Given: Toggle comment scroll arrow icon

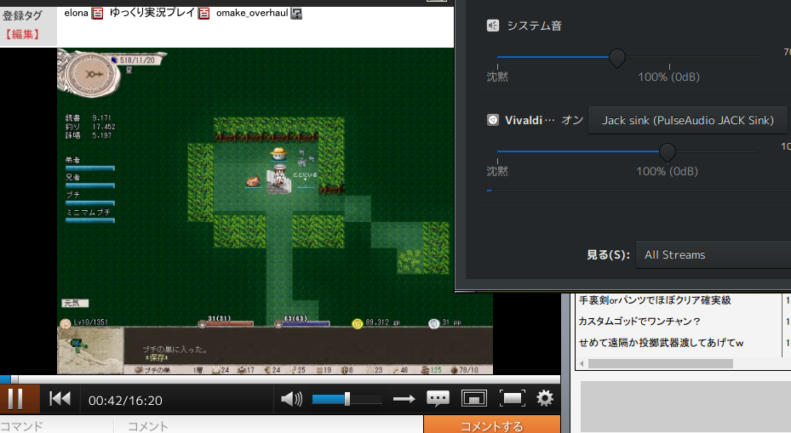Looking at the screenshot, I should coord(404,399).
